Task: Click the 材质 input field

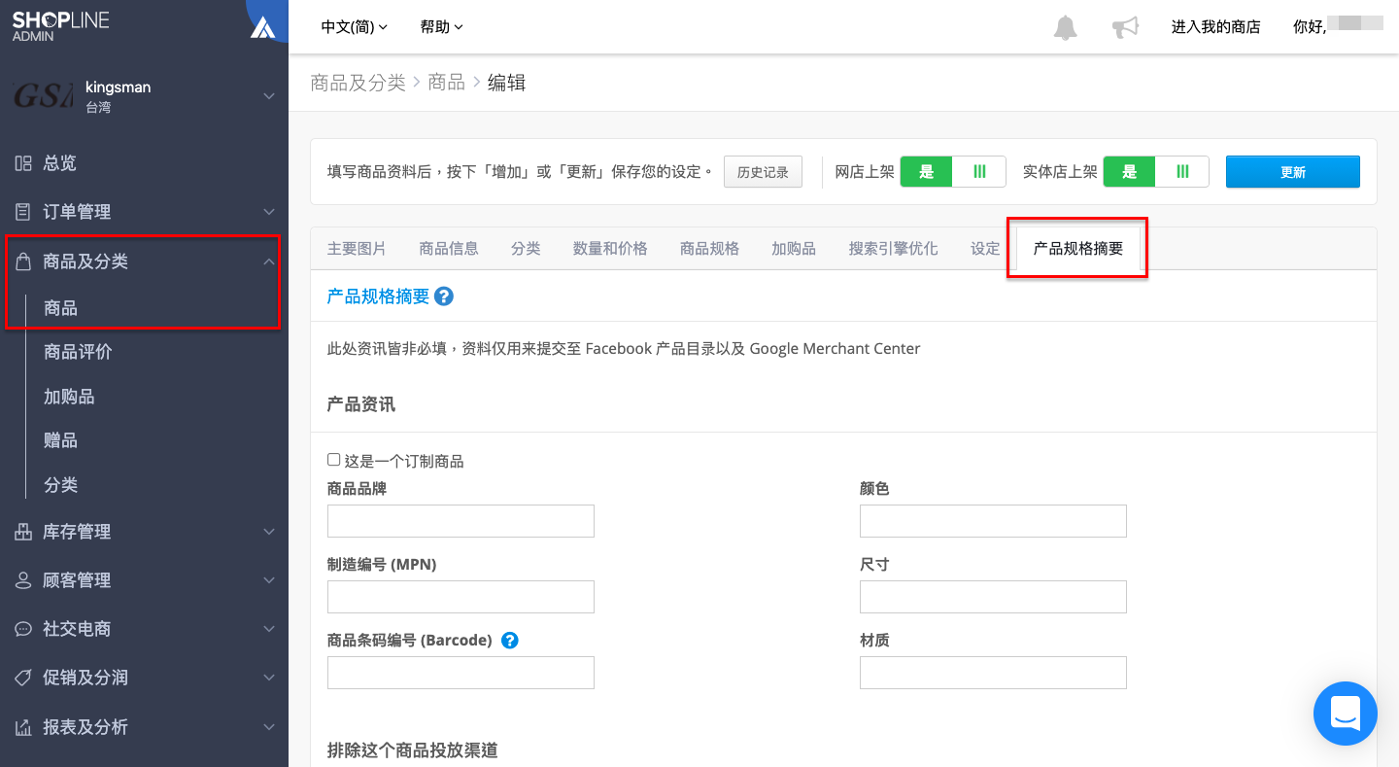Action: pyautogui.click(x=993, y=673)
